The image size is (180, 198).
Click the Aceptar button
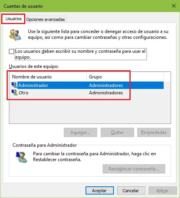(100, 191)
